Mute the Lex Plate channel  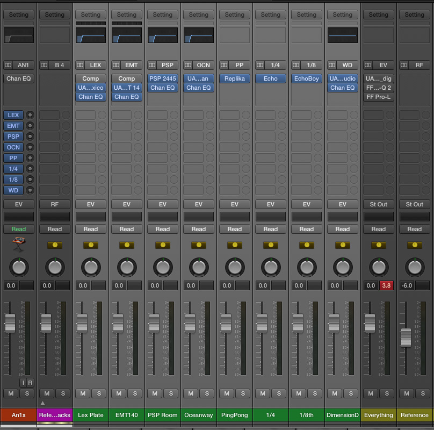[83, 393]
